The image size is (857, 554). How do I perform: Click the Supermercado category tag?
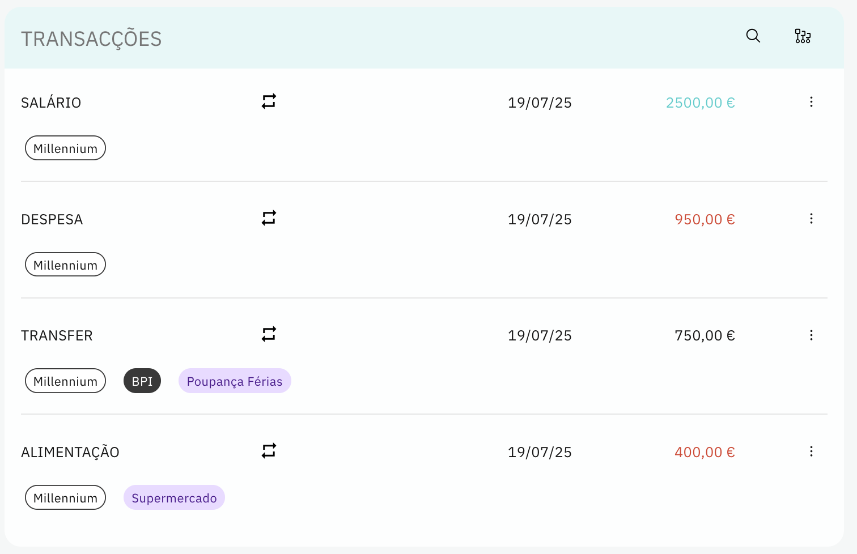(x=174, y=498)
